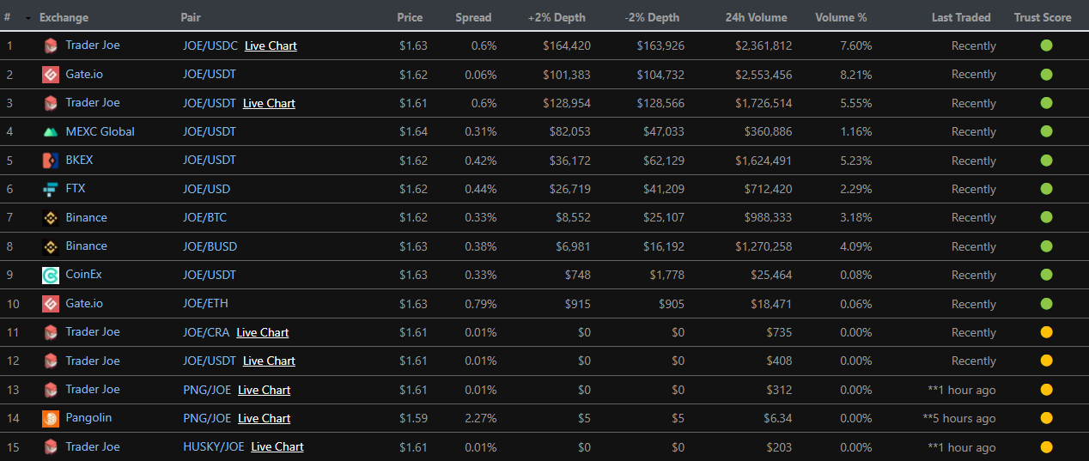Click yellow trust score dot for Pangolin

(1046, 418)
